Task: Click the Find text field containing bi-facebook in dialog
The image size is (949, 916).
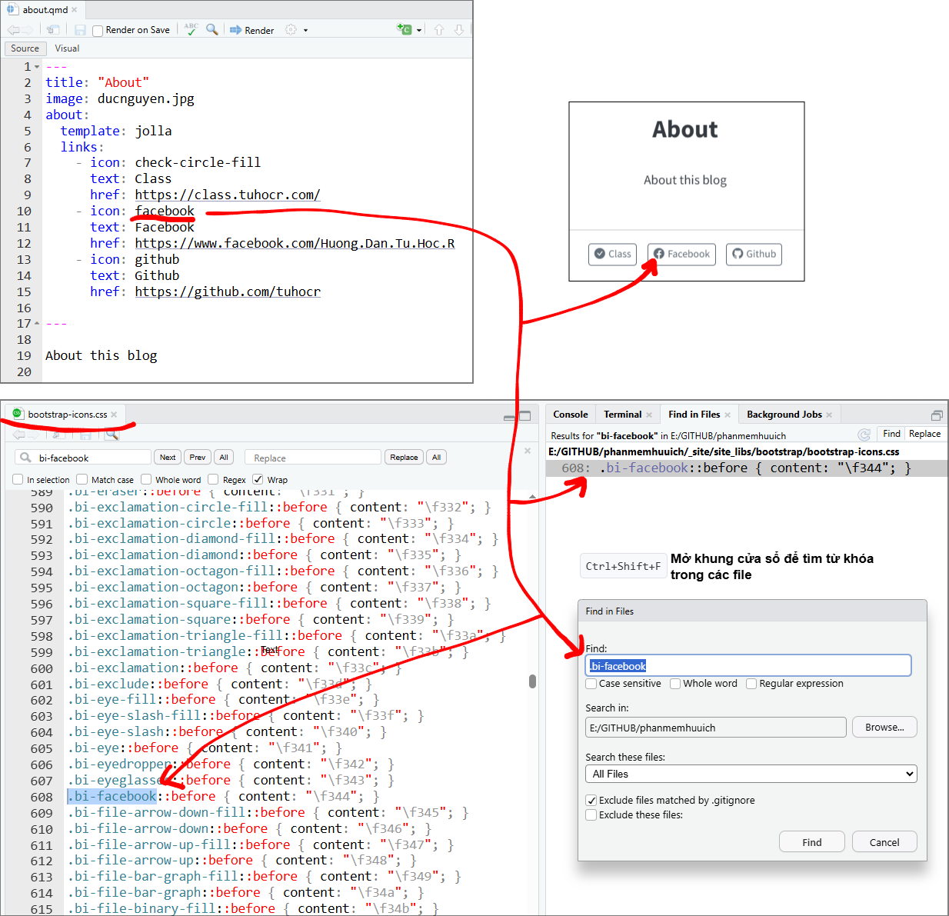Action: click(x=748, y=666)
